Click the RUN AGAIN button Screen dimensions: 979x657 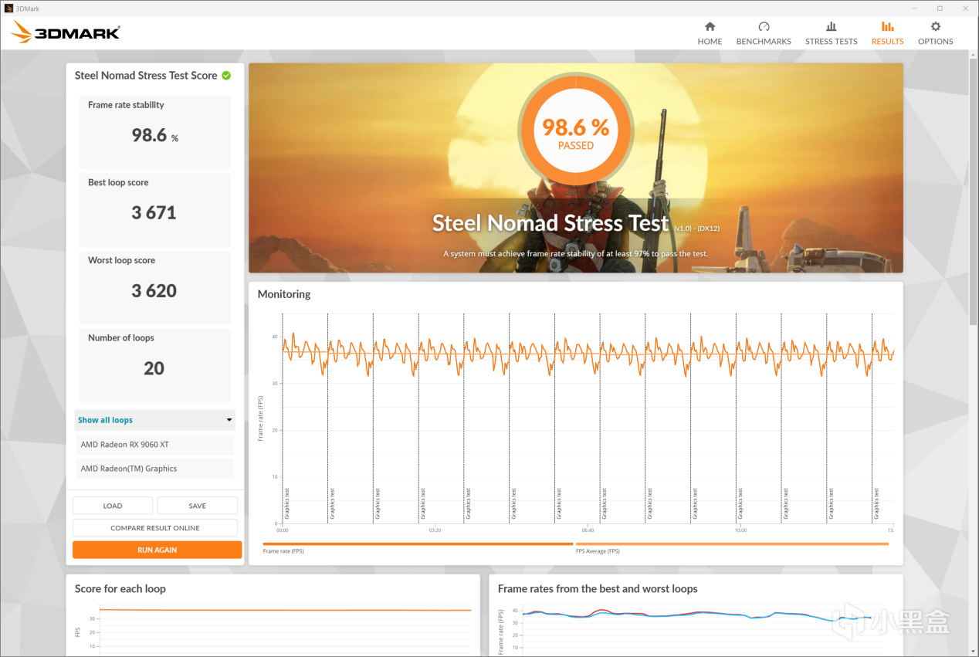click(x=158, y=550)
